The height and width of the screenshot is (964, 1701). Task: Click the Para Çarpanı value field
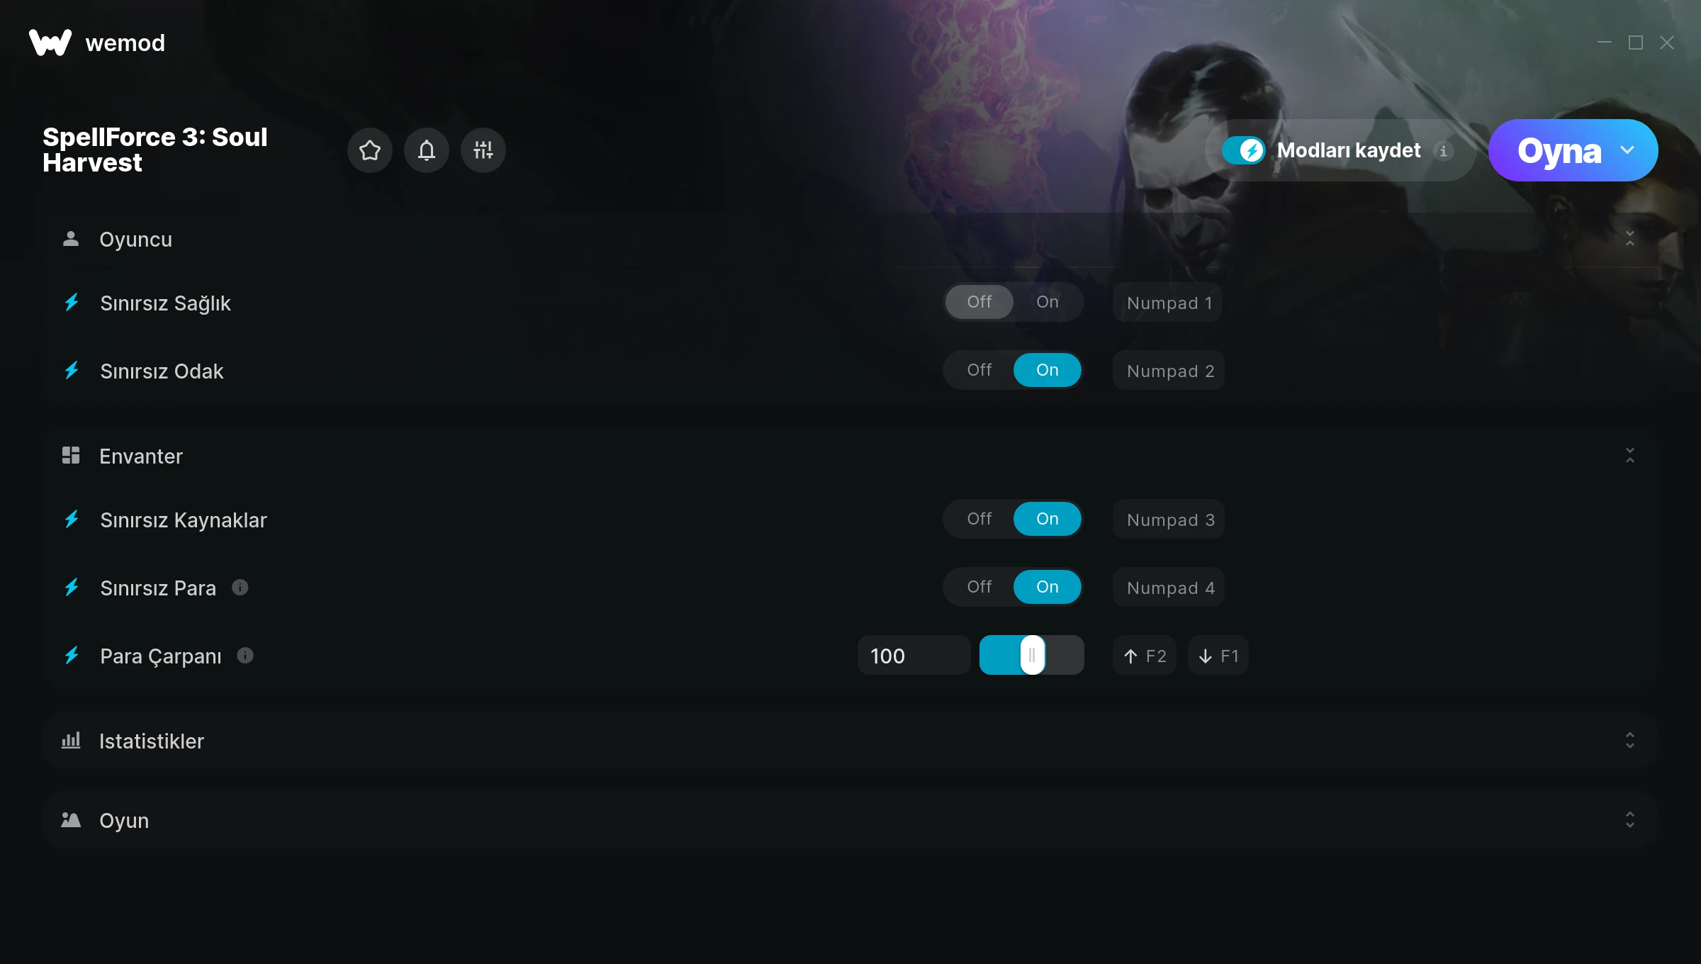click(914, 656)
